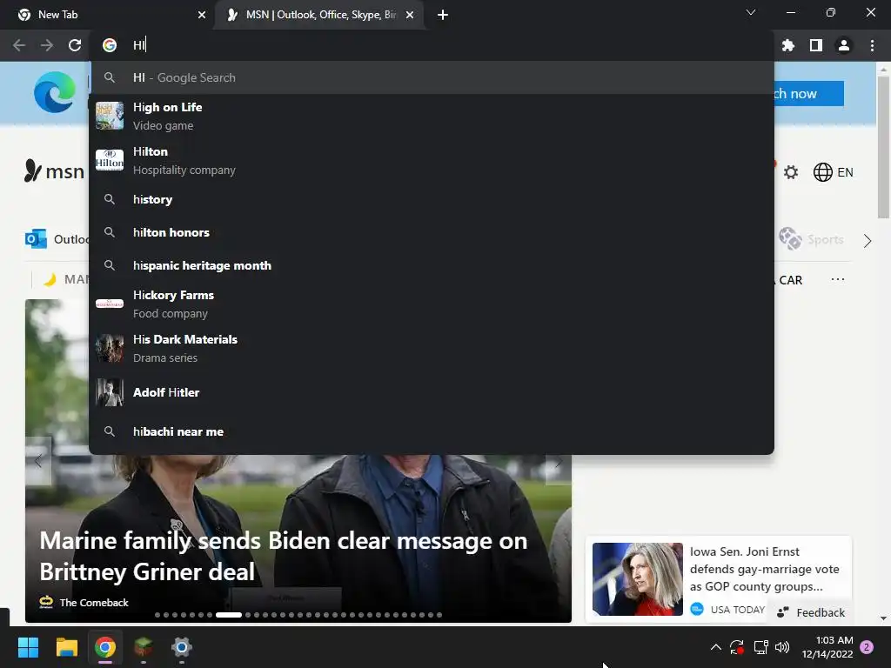This screenshot has width=891, height=668.
Task: Click the Feedback button
Action: [811, 612]
